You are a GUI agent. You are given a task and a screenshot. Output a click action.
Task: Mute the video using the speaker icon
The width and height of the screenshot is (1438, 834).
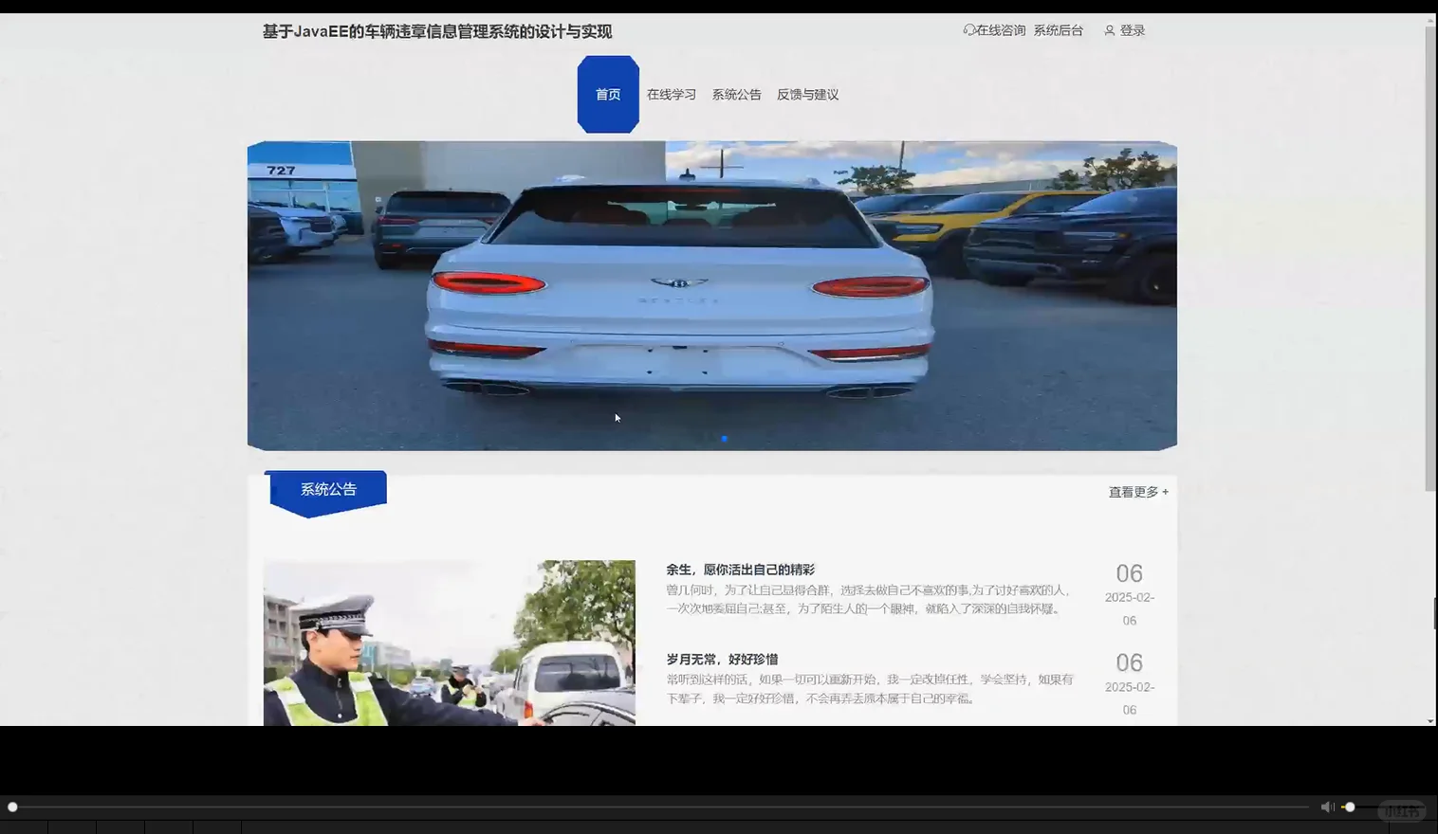tap(1327, 807)
